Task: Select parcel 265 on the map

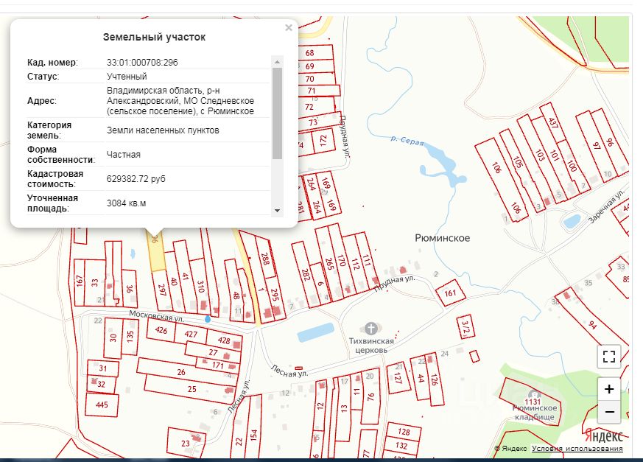Action: click(x=330, y=263)
